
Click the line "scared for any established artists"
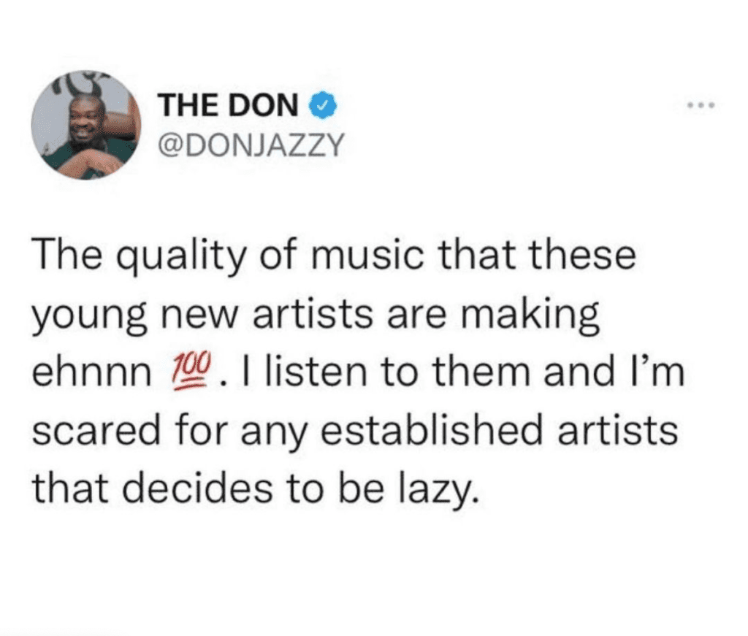tap(355, 432)
